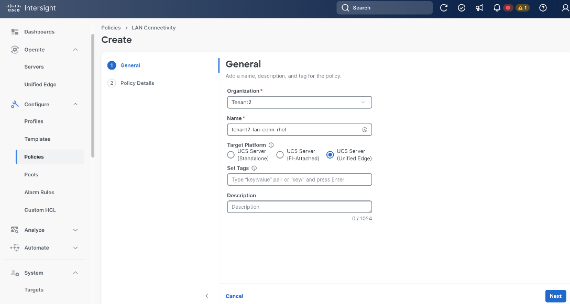Click the Analyze section icon

click(x=15, y=230)
